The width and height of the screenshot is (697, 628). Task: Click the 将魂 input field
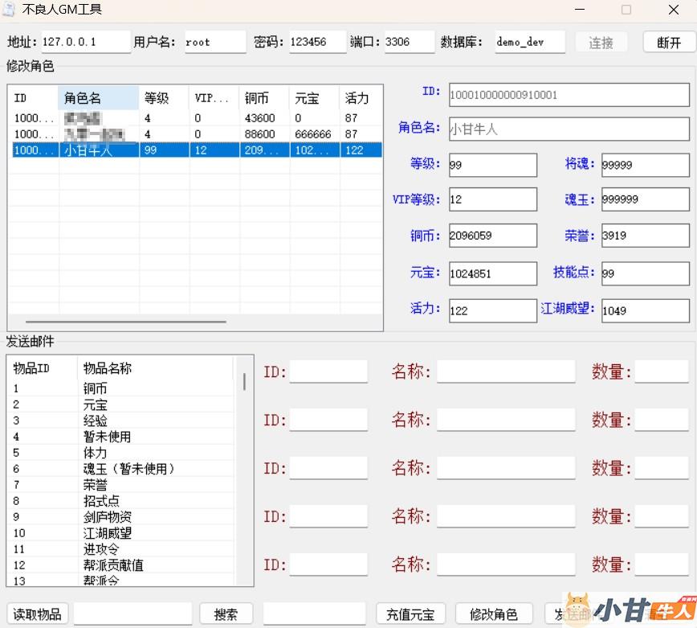(644, 165)
